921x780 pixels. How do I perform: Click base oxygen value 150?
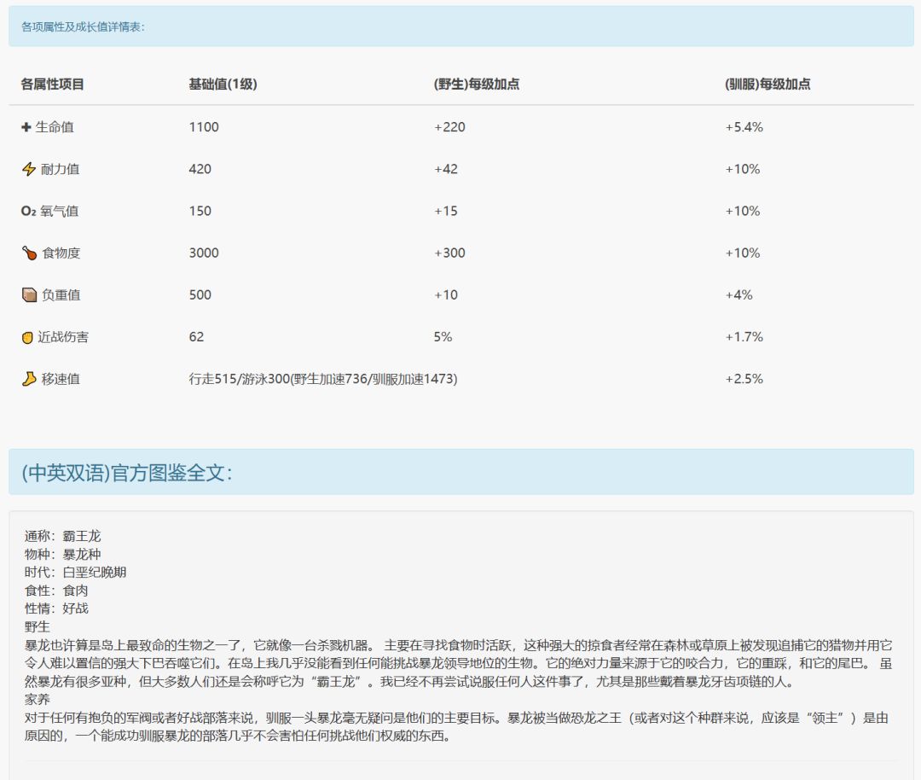pos(200,211)
